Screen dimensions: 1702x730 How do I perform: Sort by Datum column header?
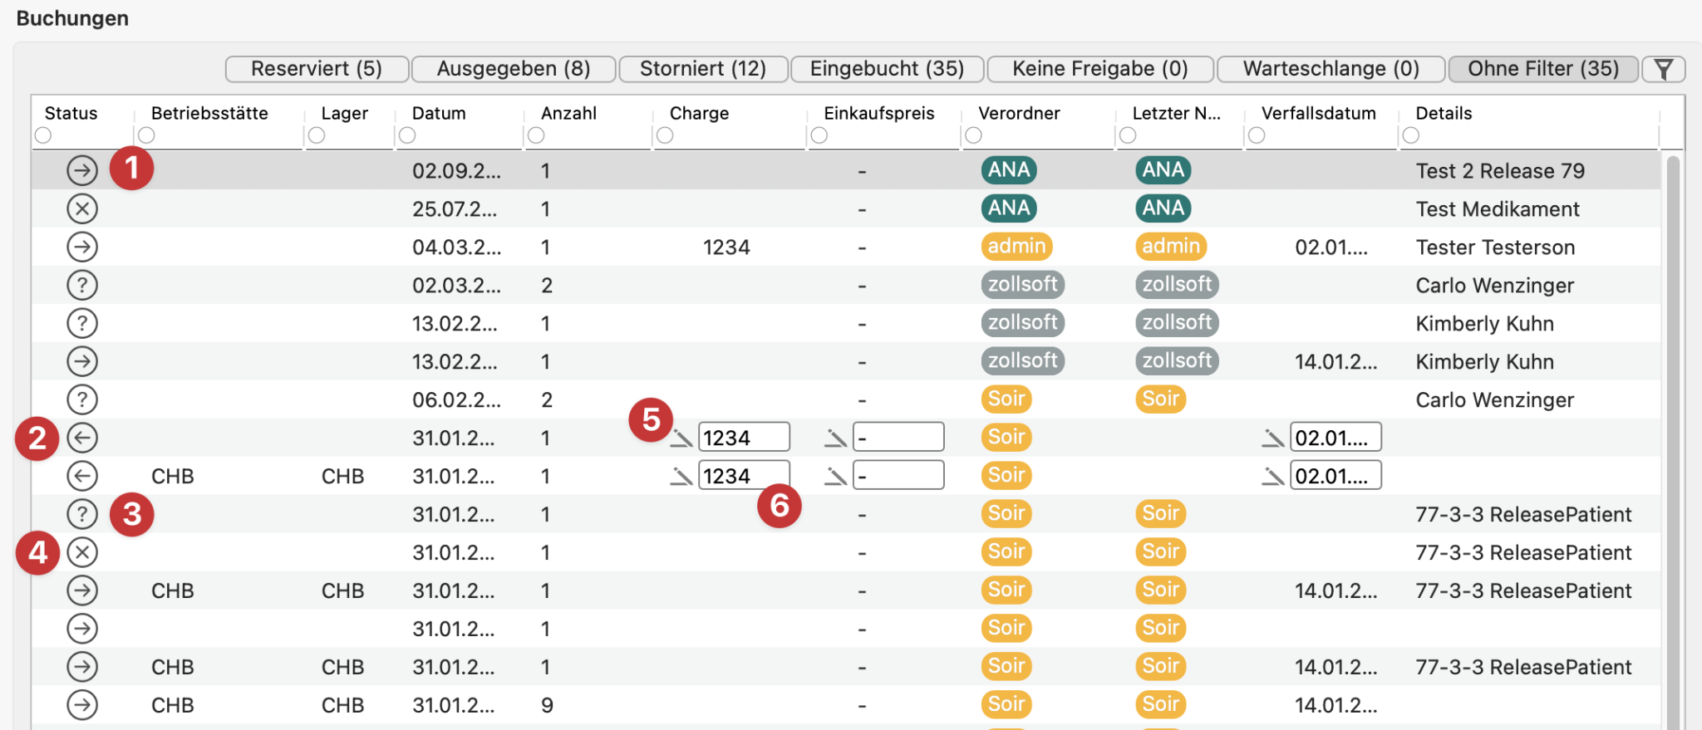click(x=439, y=114)
